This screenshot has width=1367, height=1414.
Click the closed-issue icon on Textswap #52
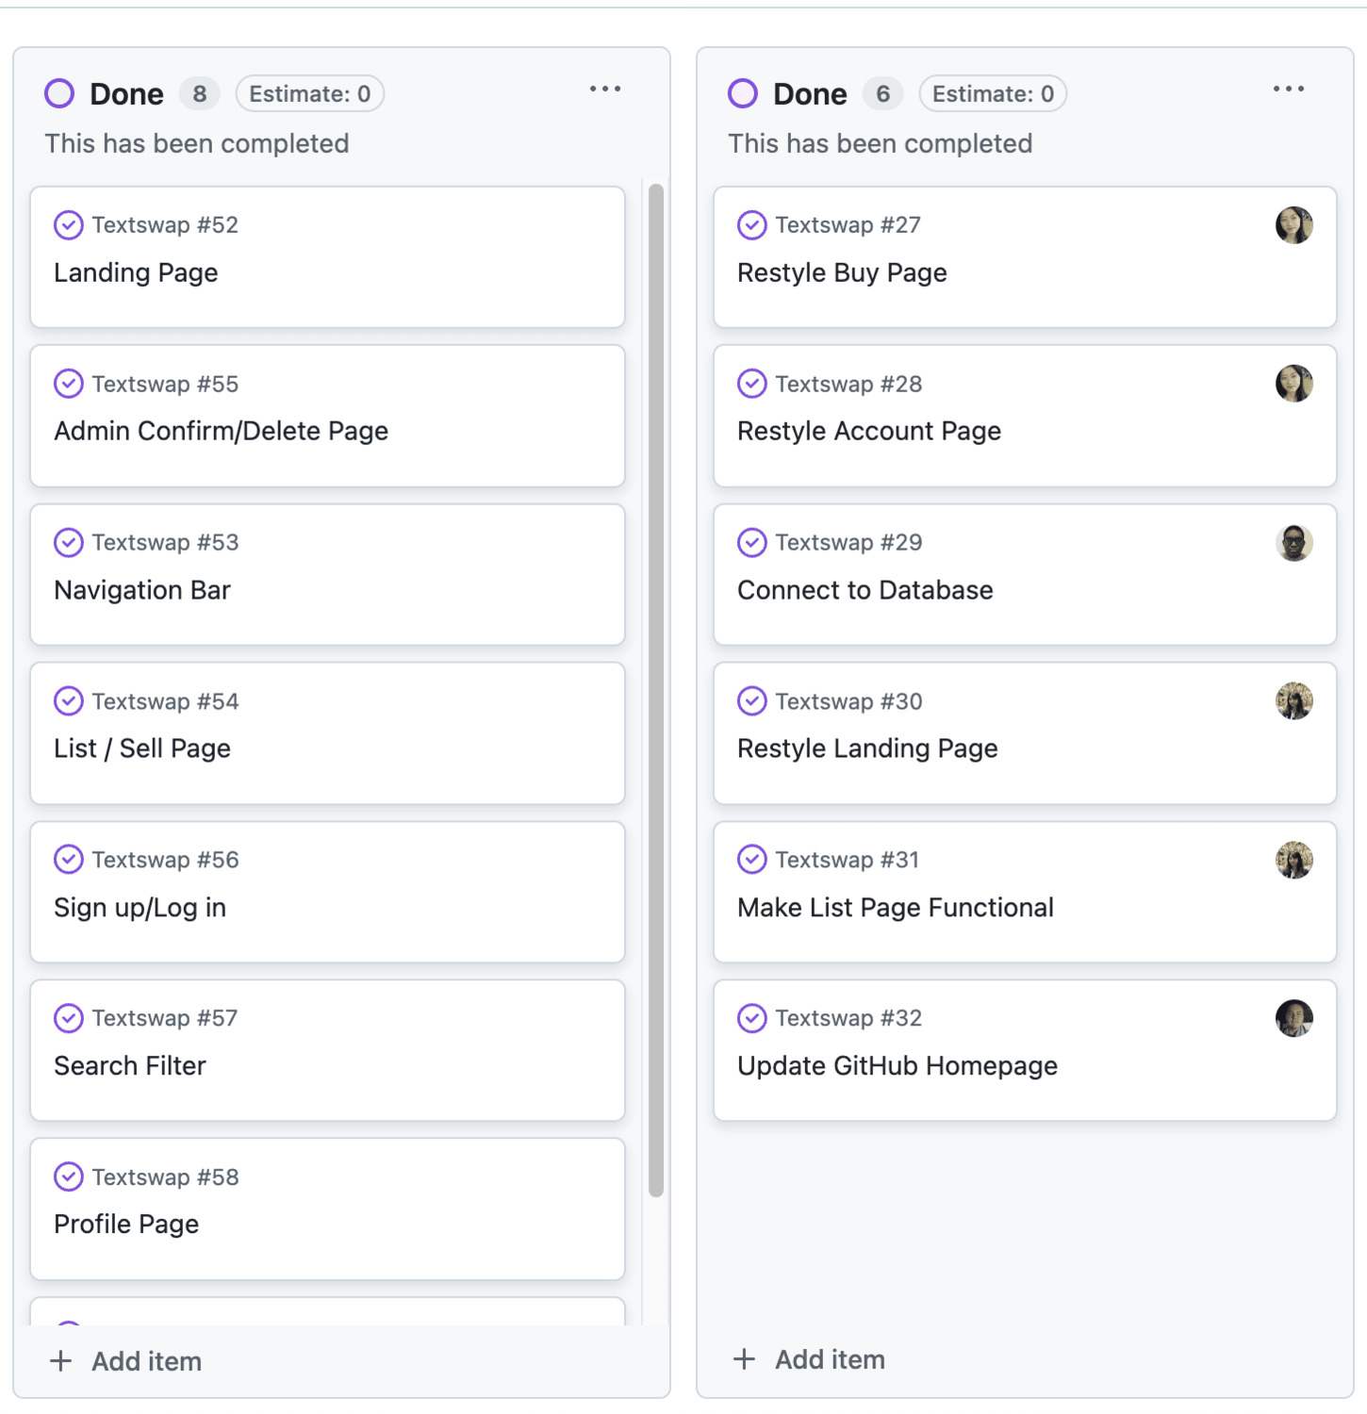tap(69, 225)
